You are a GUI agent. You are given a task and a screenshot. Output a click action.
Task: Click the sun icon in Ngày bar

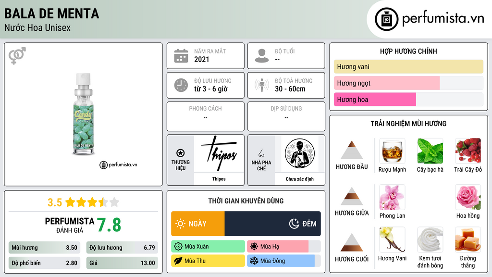(x=181, y=224)
